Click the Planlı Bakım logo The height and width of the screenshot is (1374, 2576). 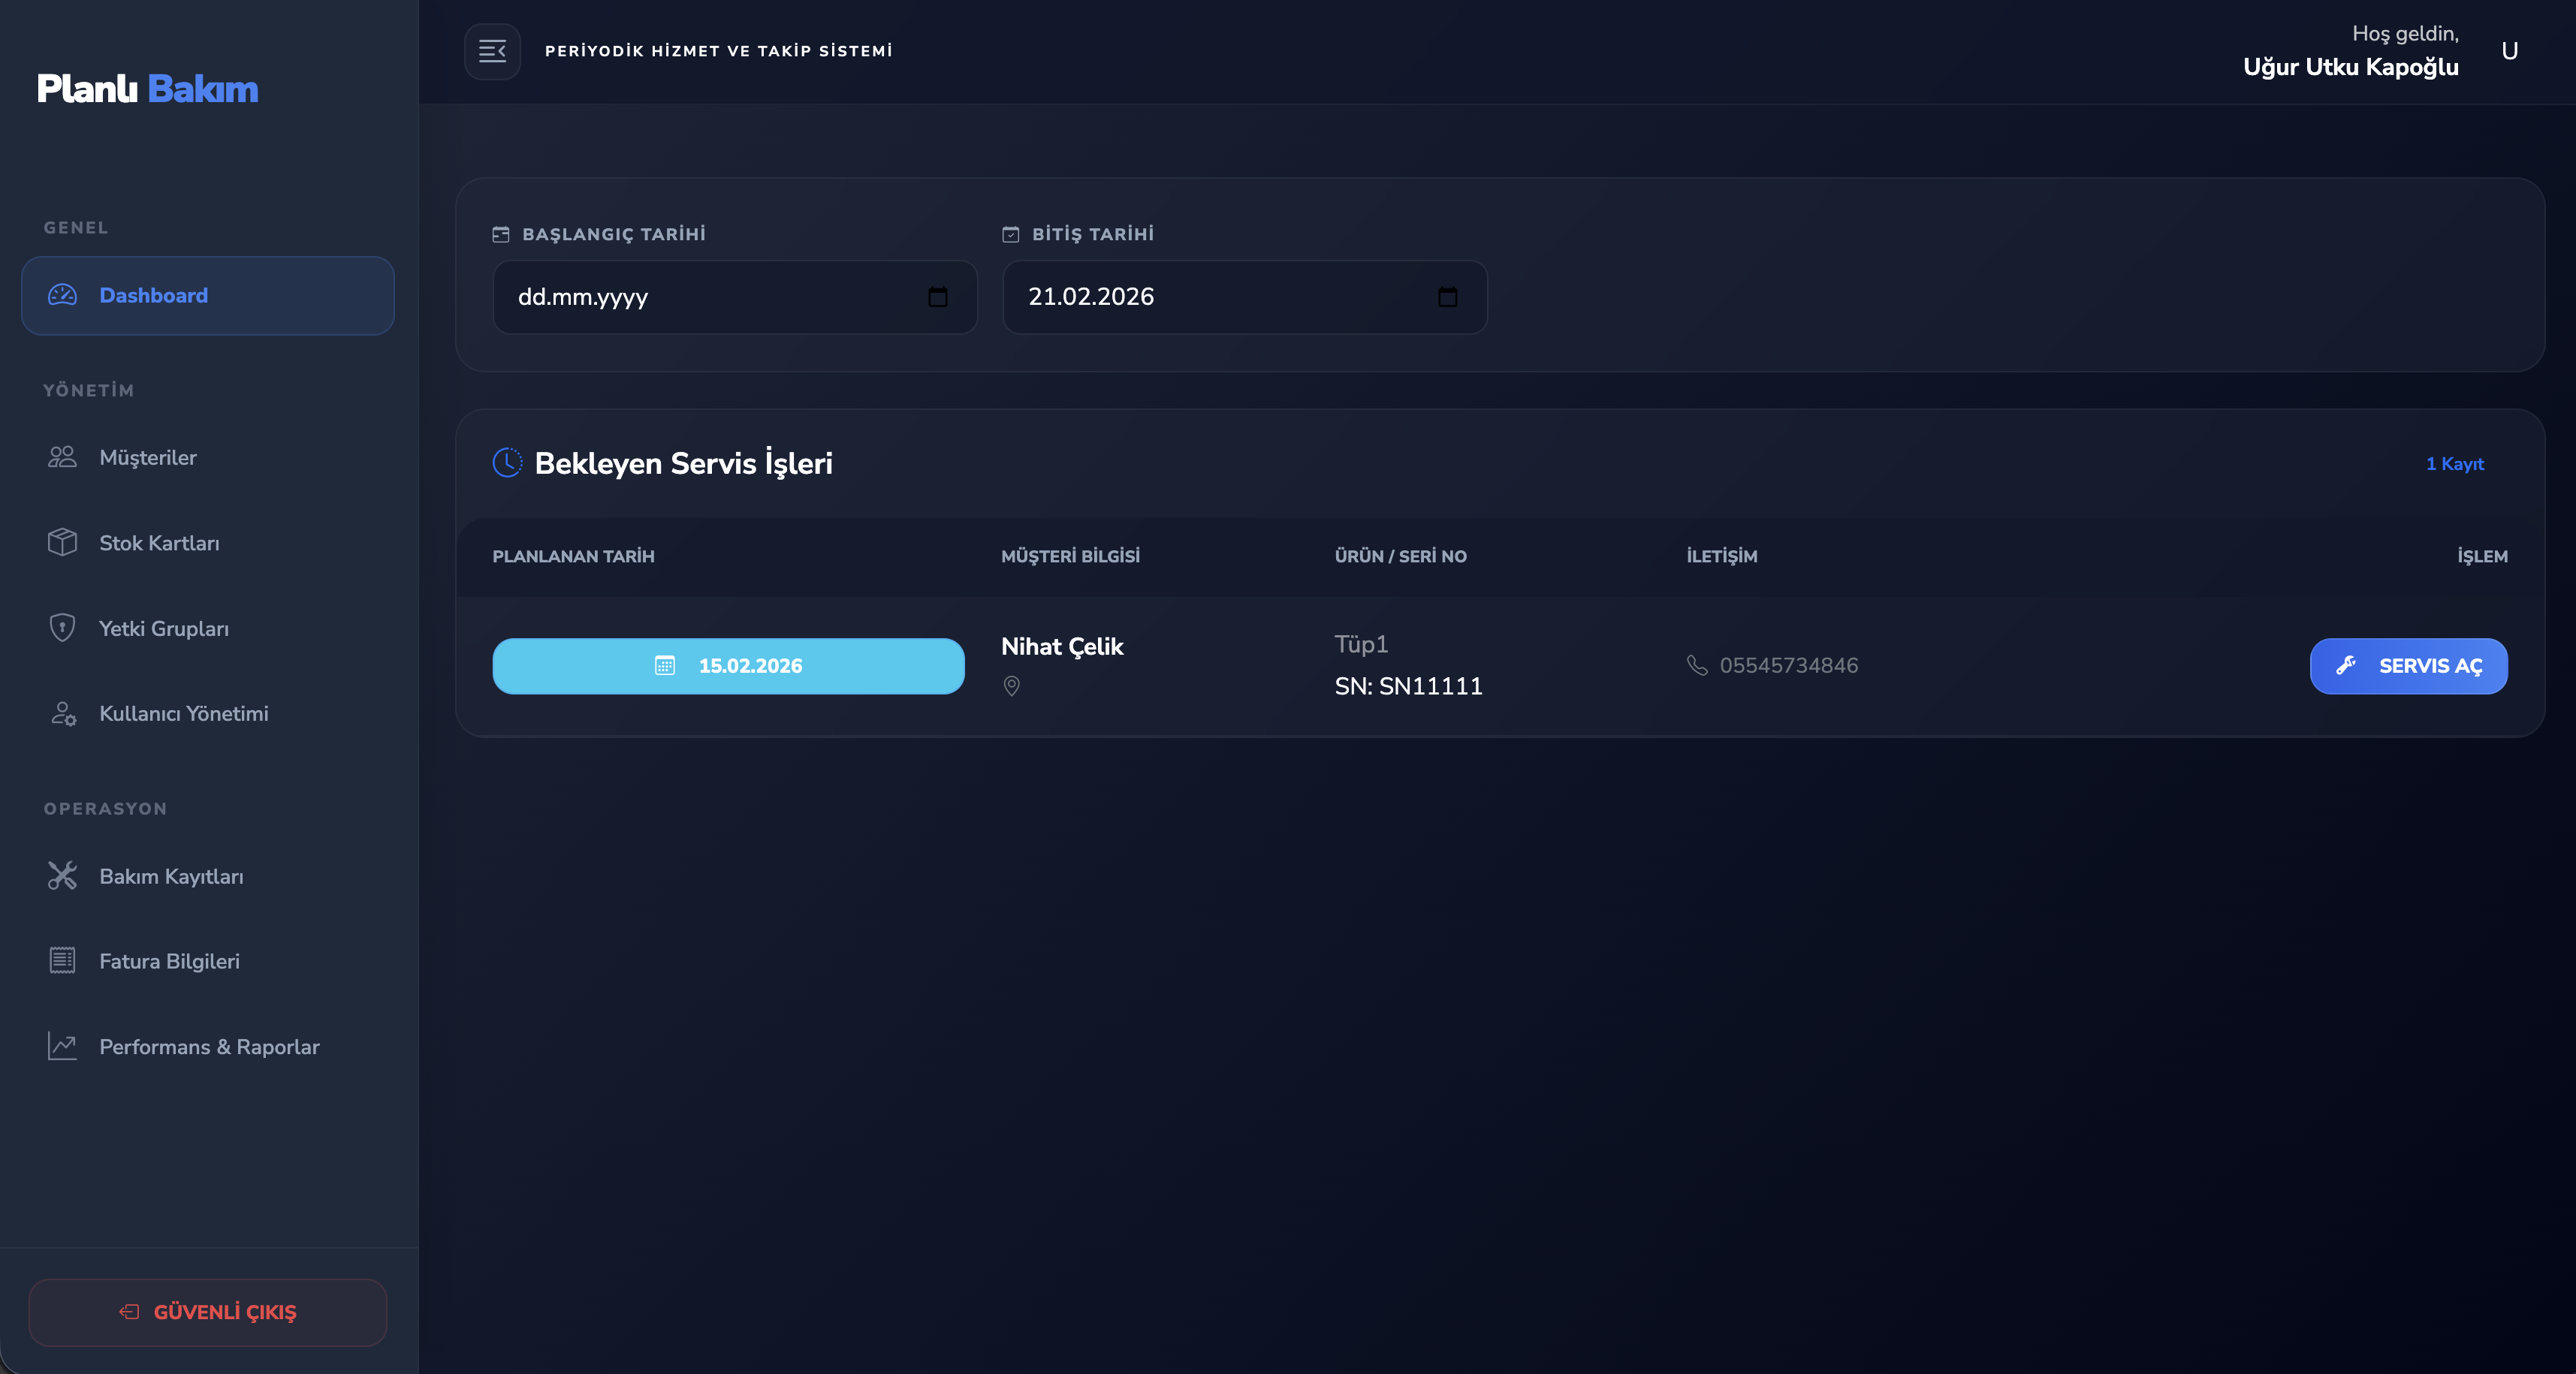click(x=148, y=89)
